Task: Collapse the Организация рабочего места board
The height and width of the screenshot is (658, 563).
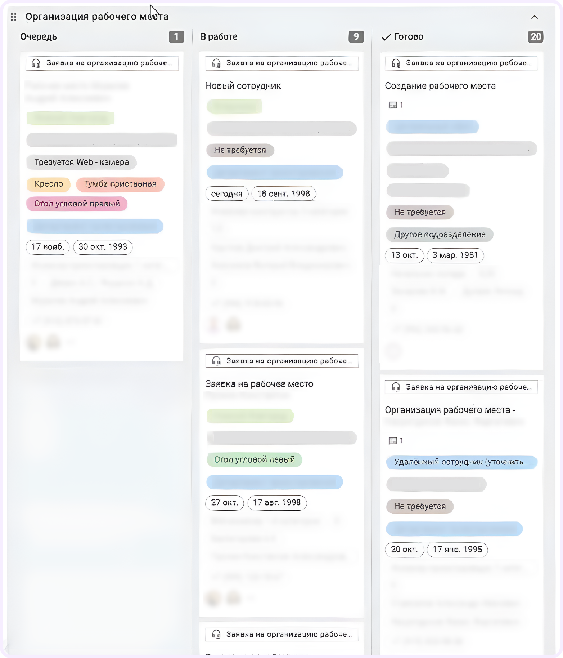Action: tap(535, 17)
